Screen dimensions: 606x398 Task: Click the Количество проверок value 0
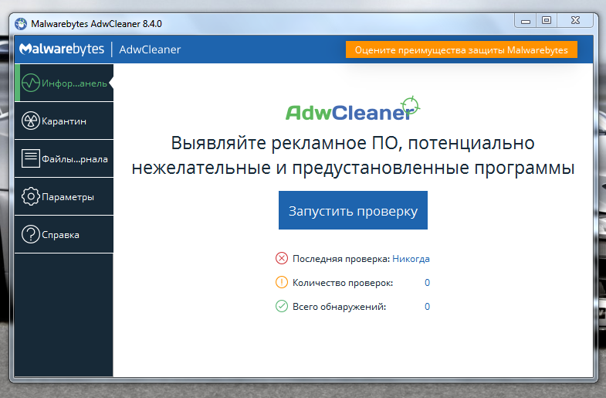click(427, 283)
